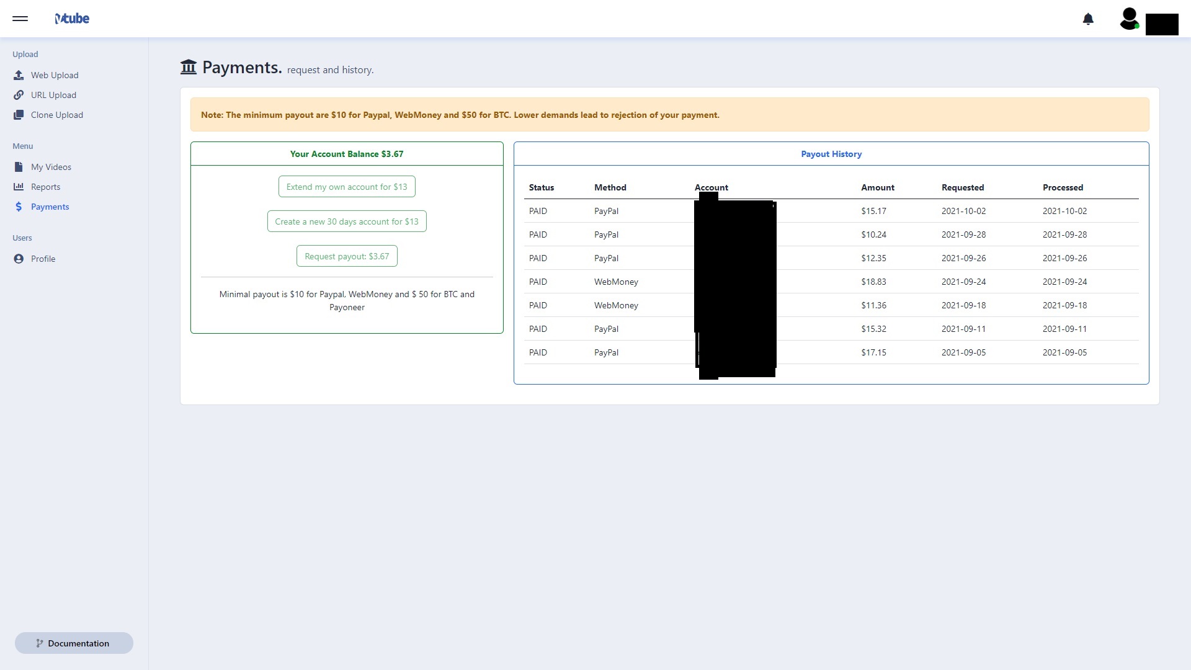Go to Reports in sidebar
Viewport: 1191px width, 670px height.
pos(45,187)
